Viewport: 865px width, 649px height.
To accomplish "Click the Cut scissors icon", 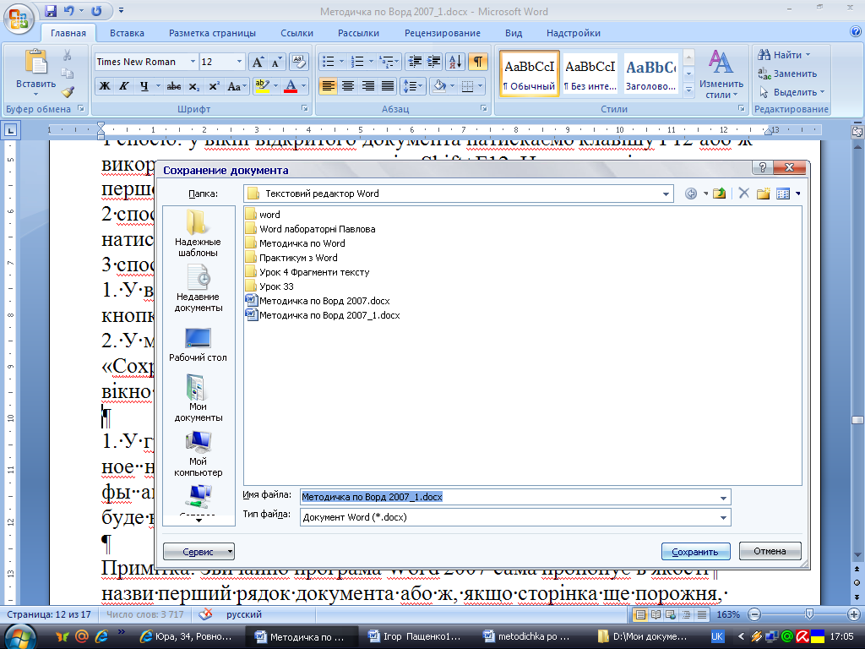I will pos(68,55).
